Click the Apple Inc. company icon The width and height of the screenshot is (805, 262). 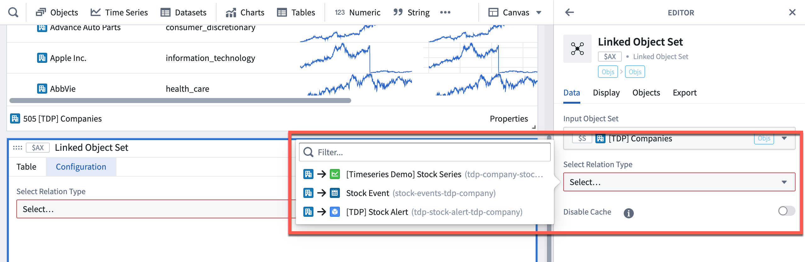(42, 58)
